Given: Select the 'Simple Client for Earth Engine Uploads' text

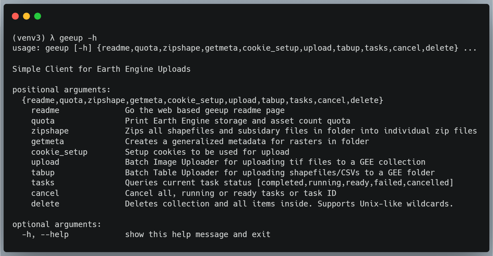Looking at the screenshot, I should point(101,69).
